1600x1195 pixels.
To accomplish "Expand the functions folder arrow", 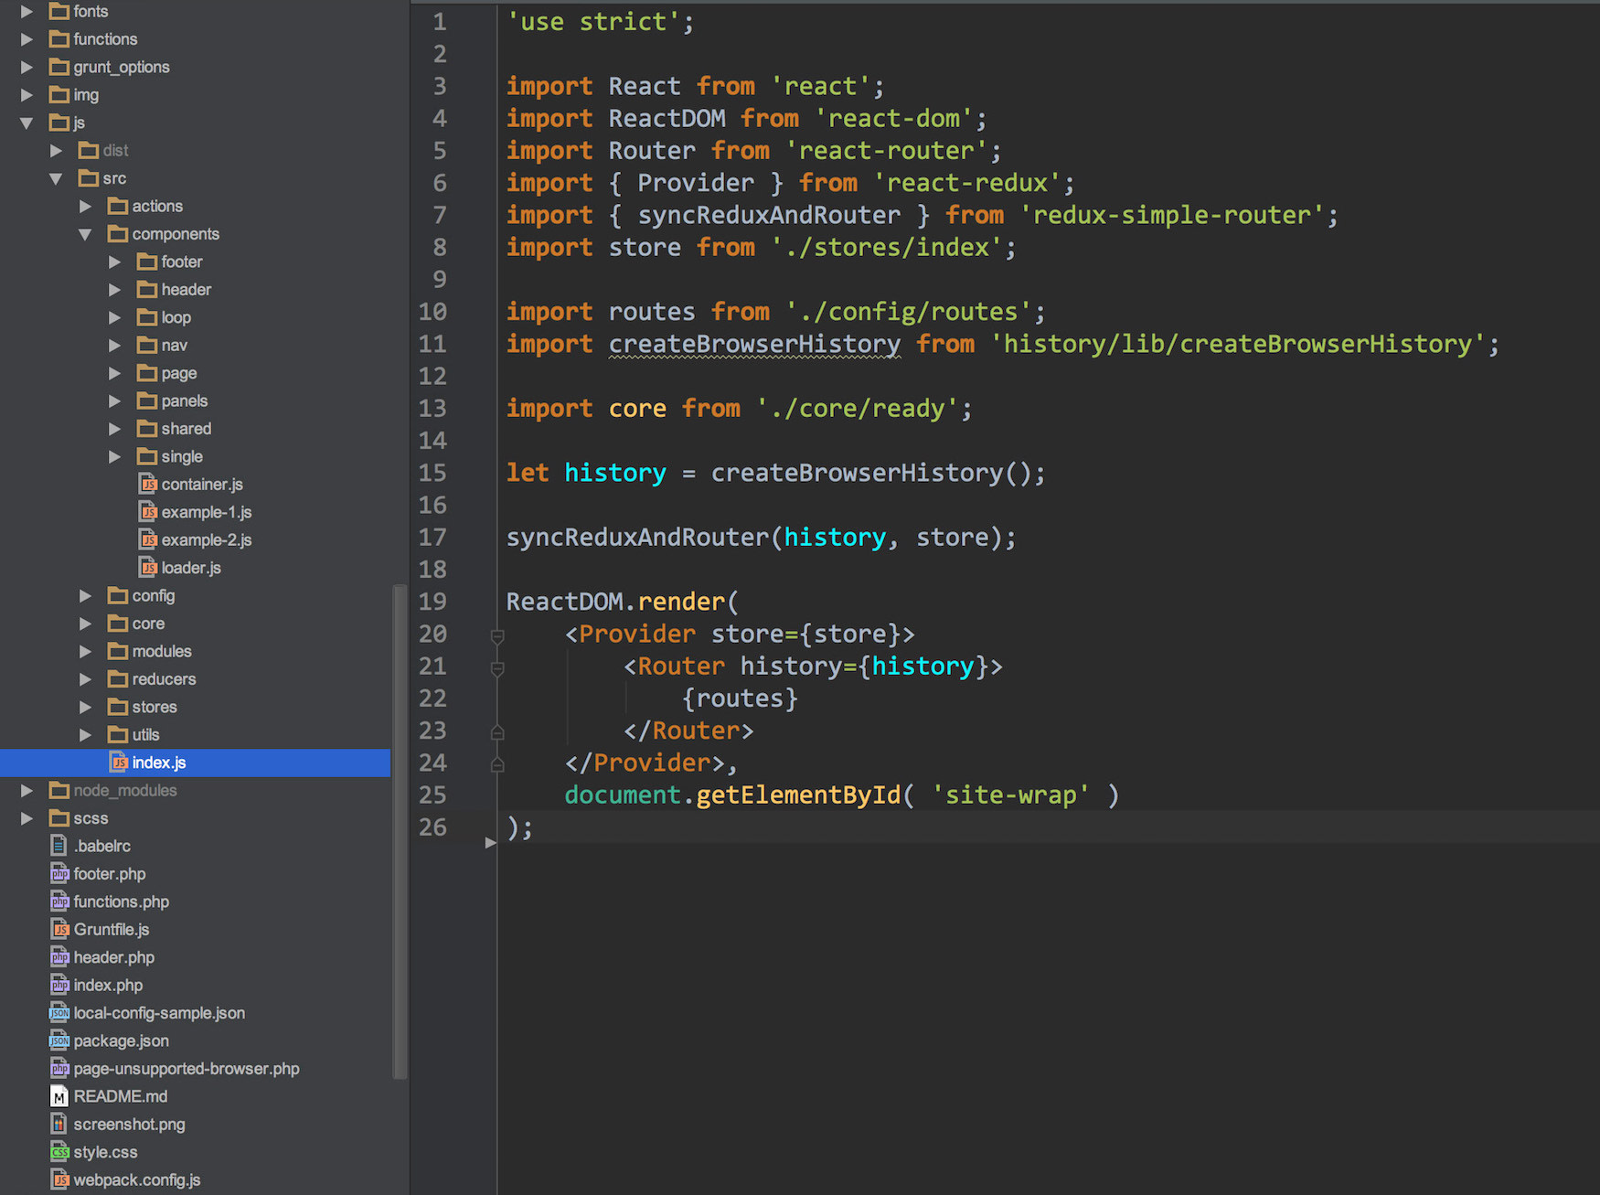I will pos(27,39).
